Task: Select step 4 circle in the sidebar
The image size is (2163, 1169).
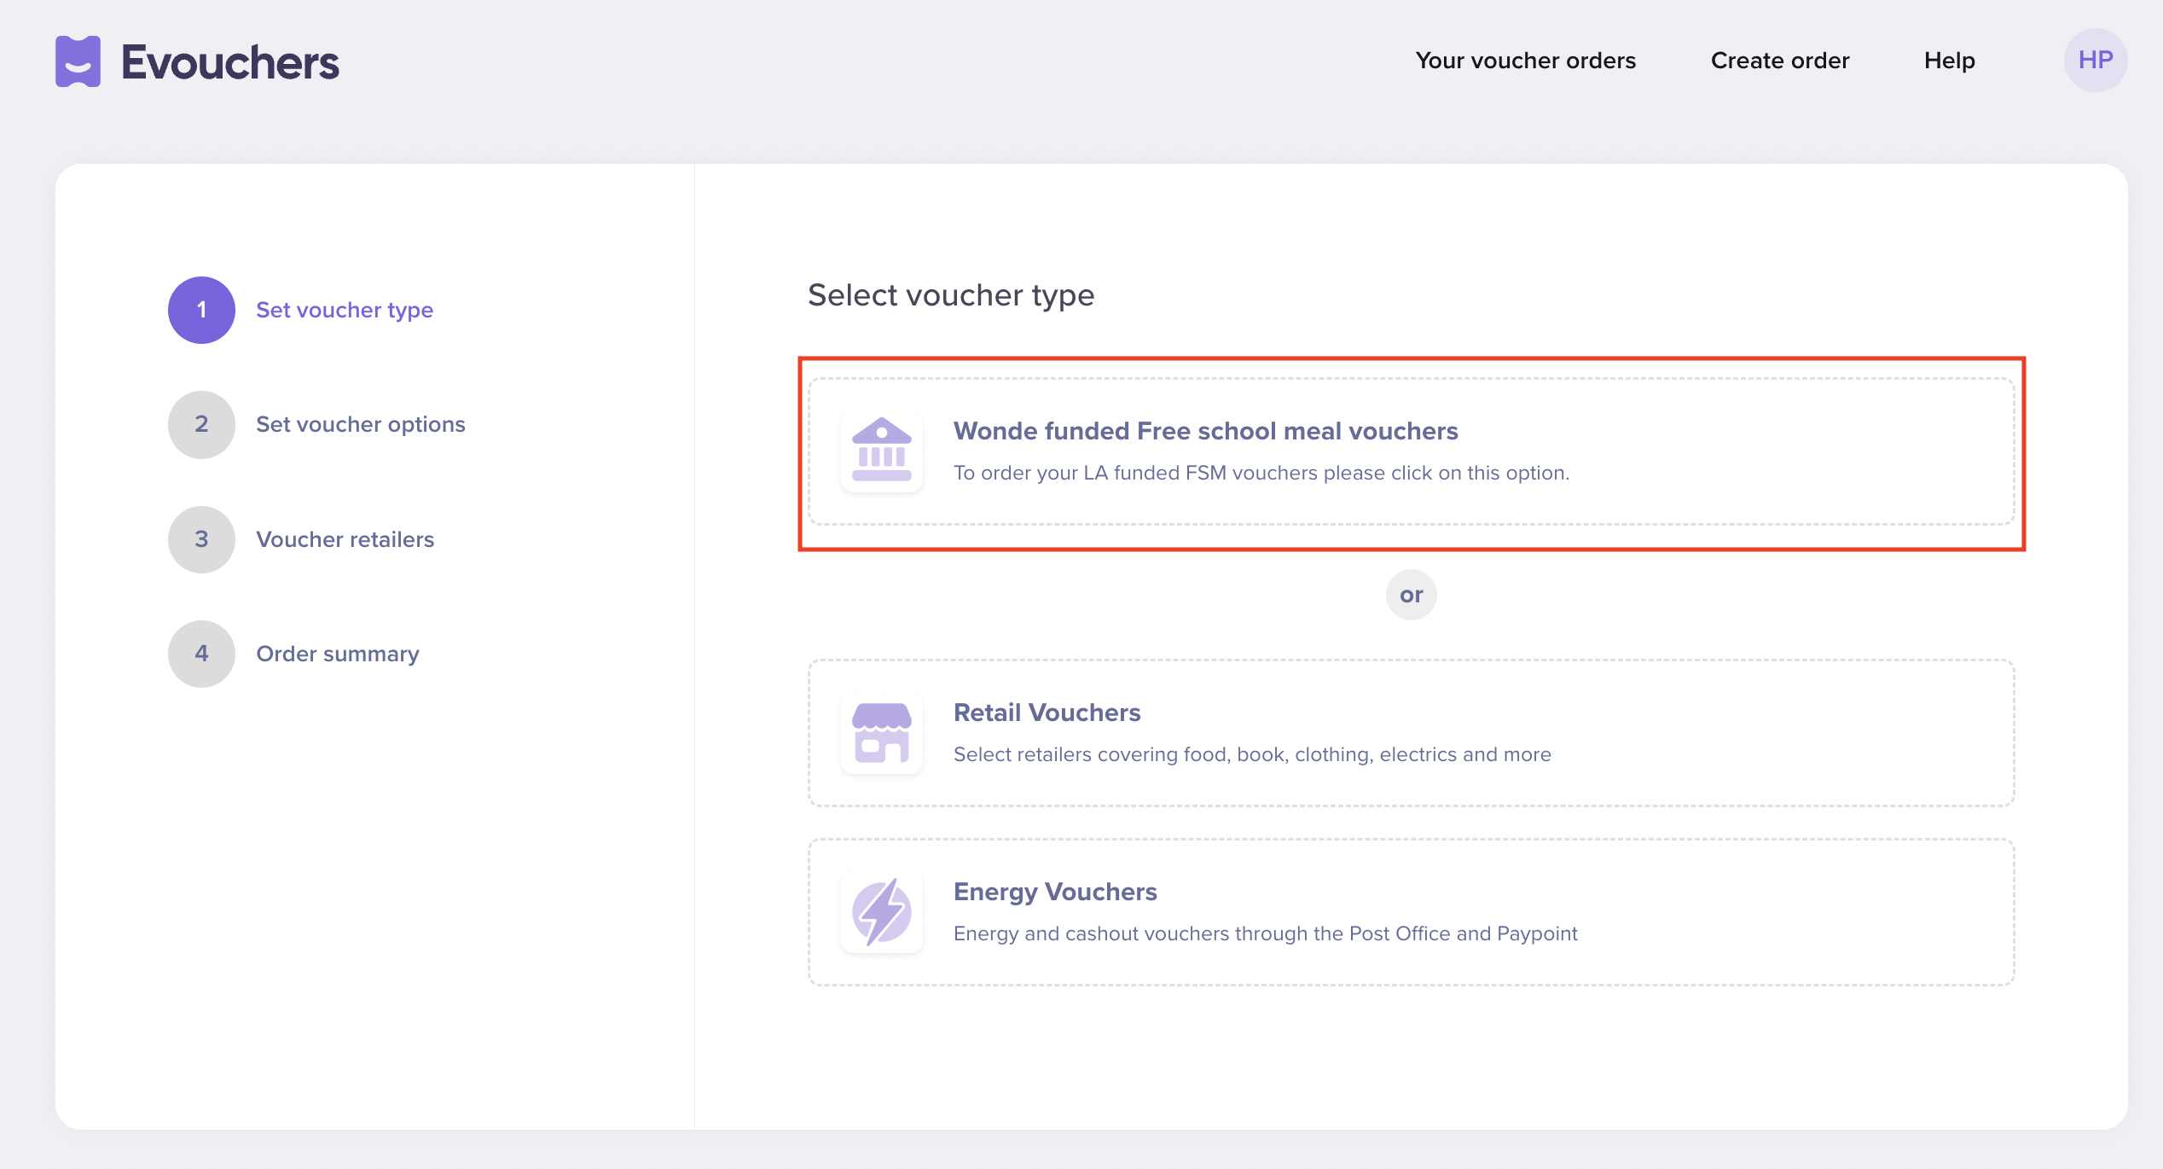Action: tap(201, 654)
